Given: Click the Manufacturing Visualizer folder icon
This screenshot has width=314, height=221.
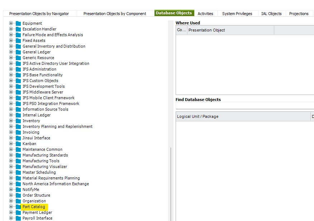Looking at the screenshot, I should (x=18, y=167).
